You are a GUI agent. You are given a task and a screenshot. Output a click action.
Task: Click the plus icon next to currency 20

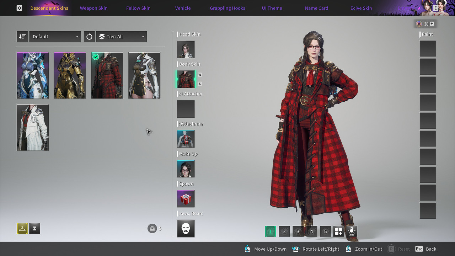pos(432,24)
